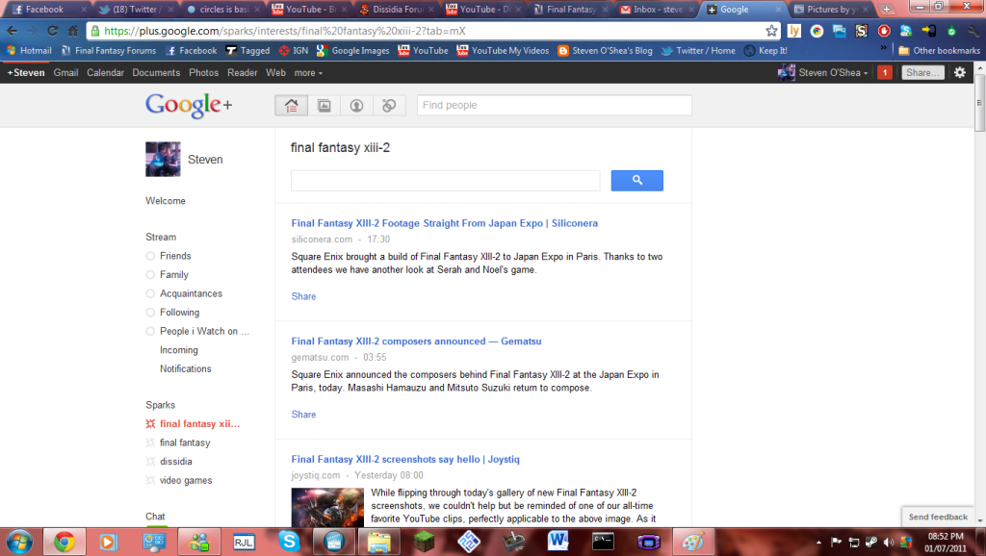
Task: Select the Profile icon in Google+ navigation
Action: 356,105
